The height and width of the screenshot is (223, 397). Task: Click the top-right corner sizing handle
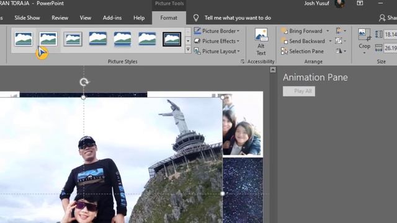pos(222,97)
